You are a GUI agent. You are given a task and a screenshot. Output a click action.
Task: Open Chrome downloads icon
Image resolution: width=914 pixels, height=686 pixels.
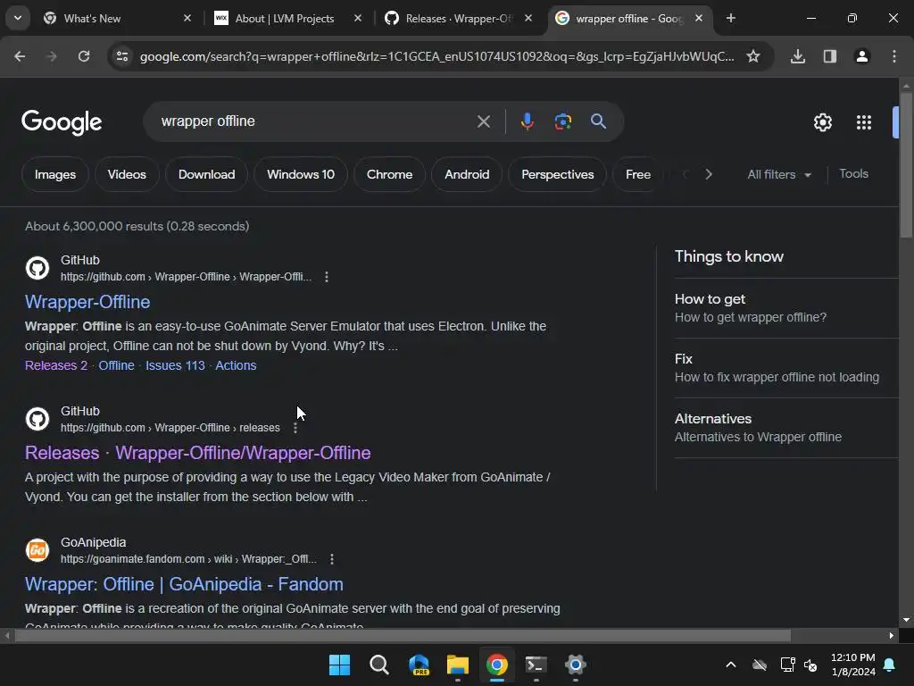[x=798, y=56]
